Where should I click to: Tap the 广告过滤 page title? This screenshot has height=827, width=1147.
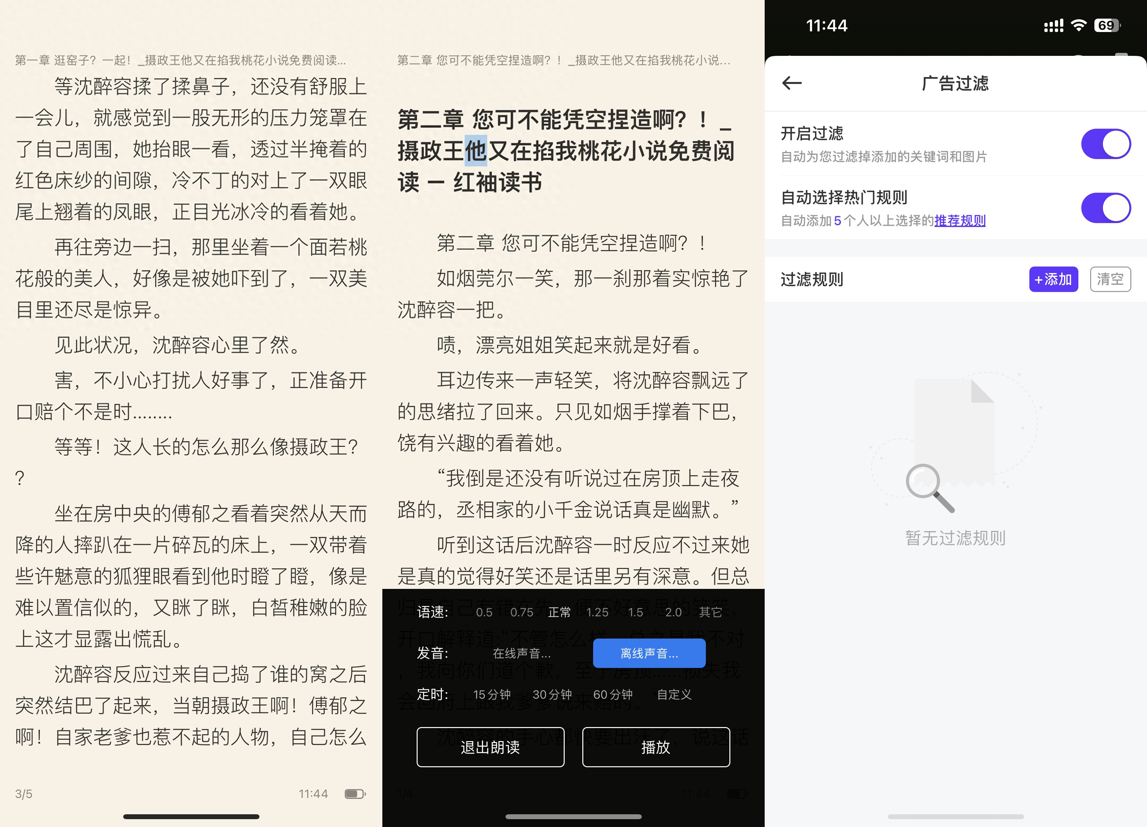click(955, 83)
